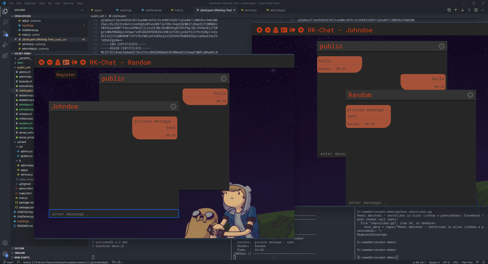
Task: Open the Terminal menu
Action: coord(68,3)
